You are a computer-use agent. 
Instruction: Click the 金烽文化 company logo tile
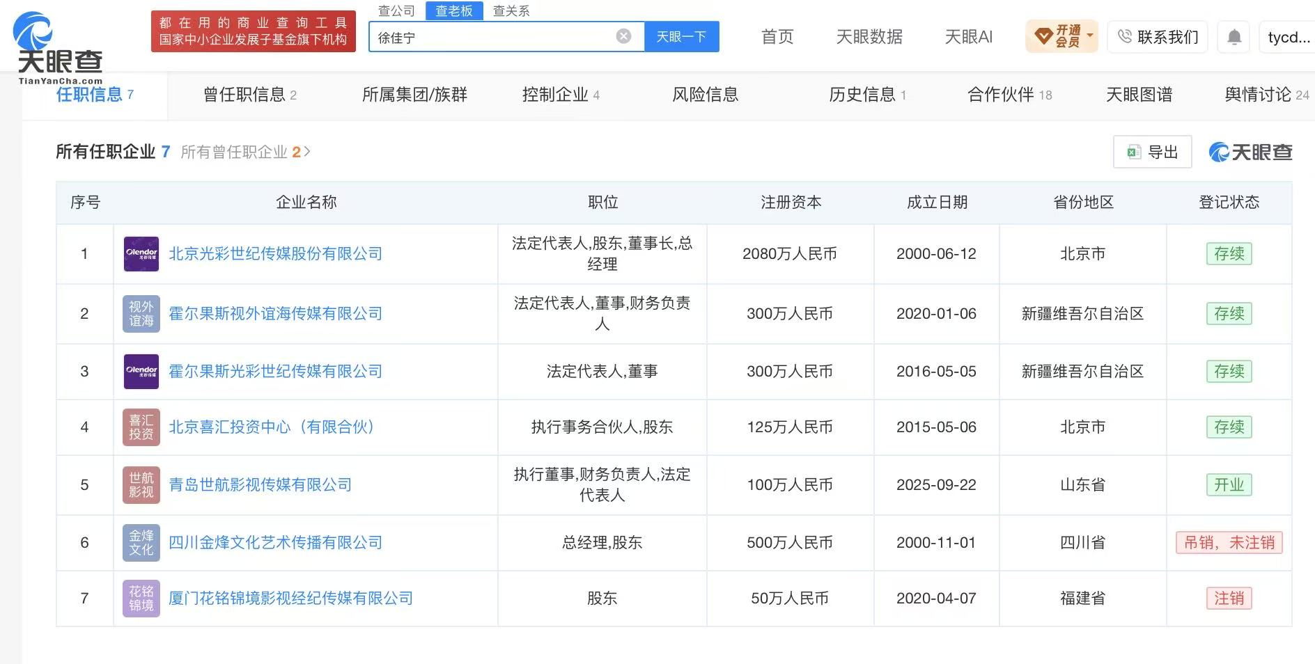tap(141, 543)
